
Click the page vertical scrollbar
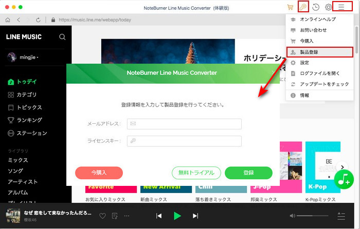coord(356,40)
